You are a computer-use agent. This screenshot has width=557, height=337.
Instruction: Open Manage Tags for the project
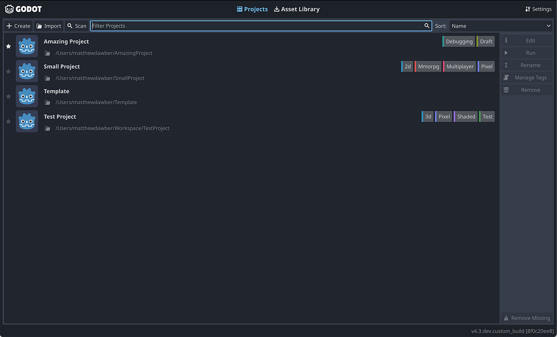coord(527,78)
